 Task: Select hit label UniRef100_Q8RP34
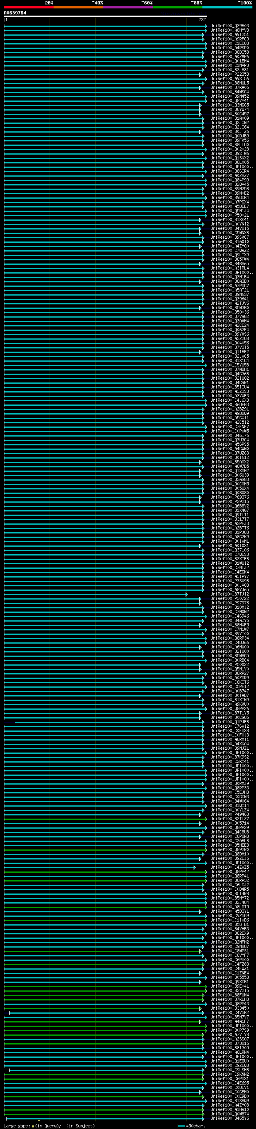pyautogui.click(x=230, y=638)
